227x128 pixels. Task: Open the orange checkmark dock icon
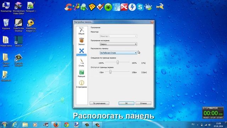(100, 7)
